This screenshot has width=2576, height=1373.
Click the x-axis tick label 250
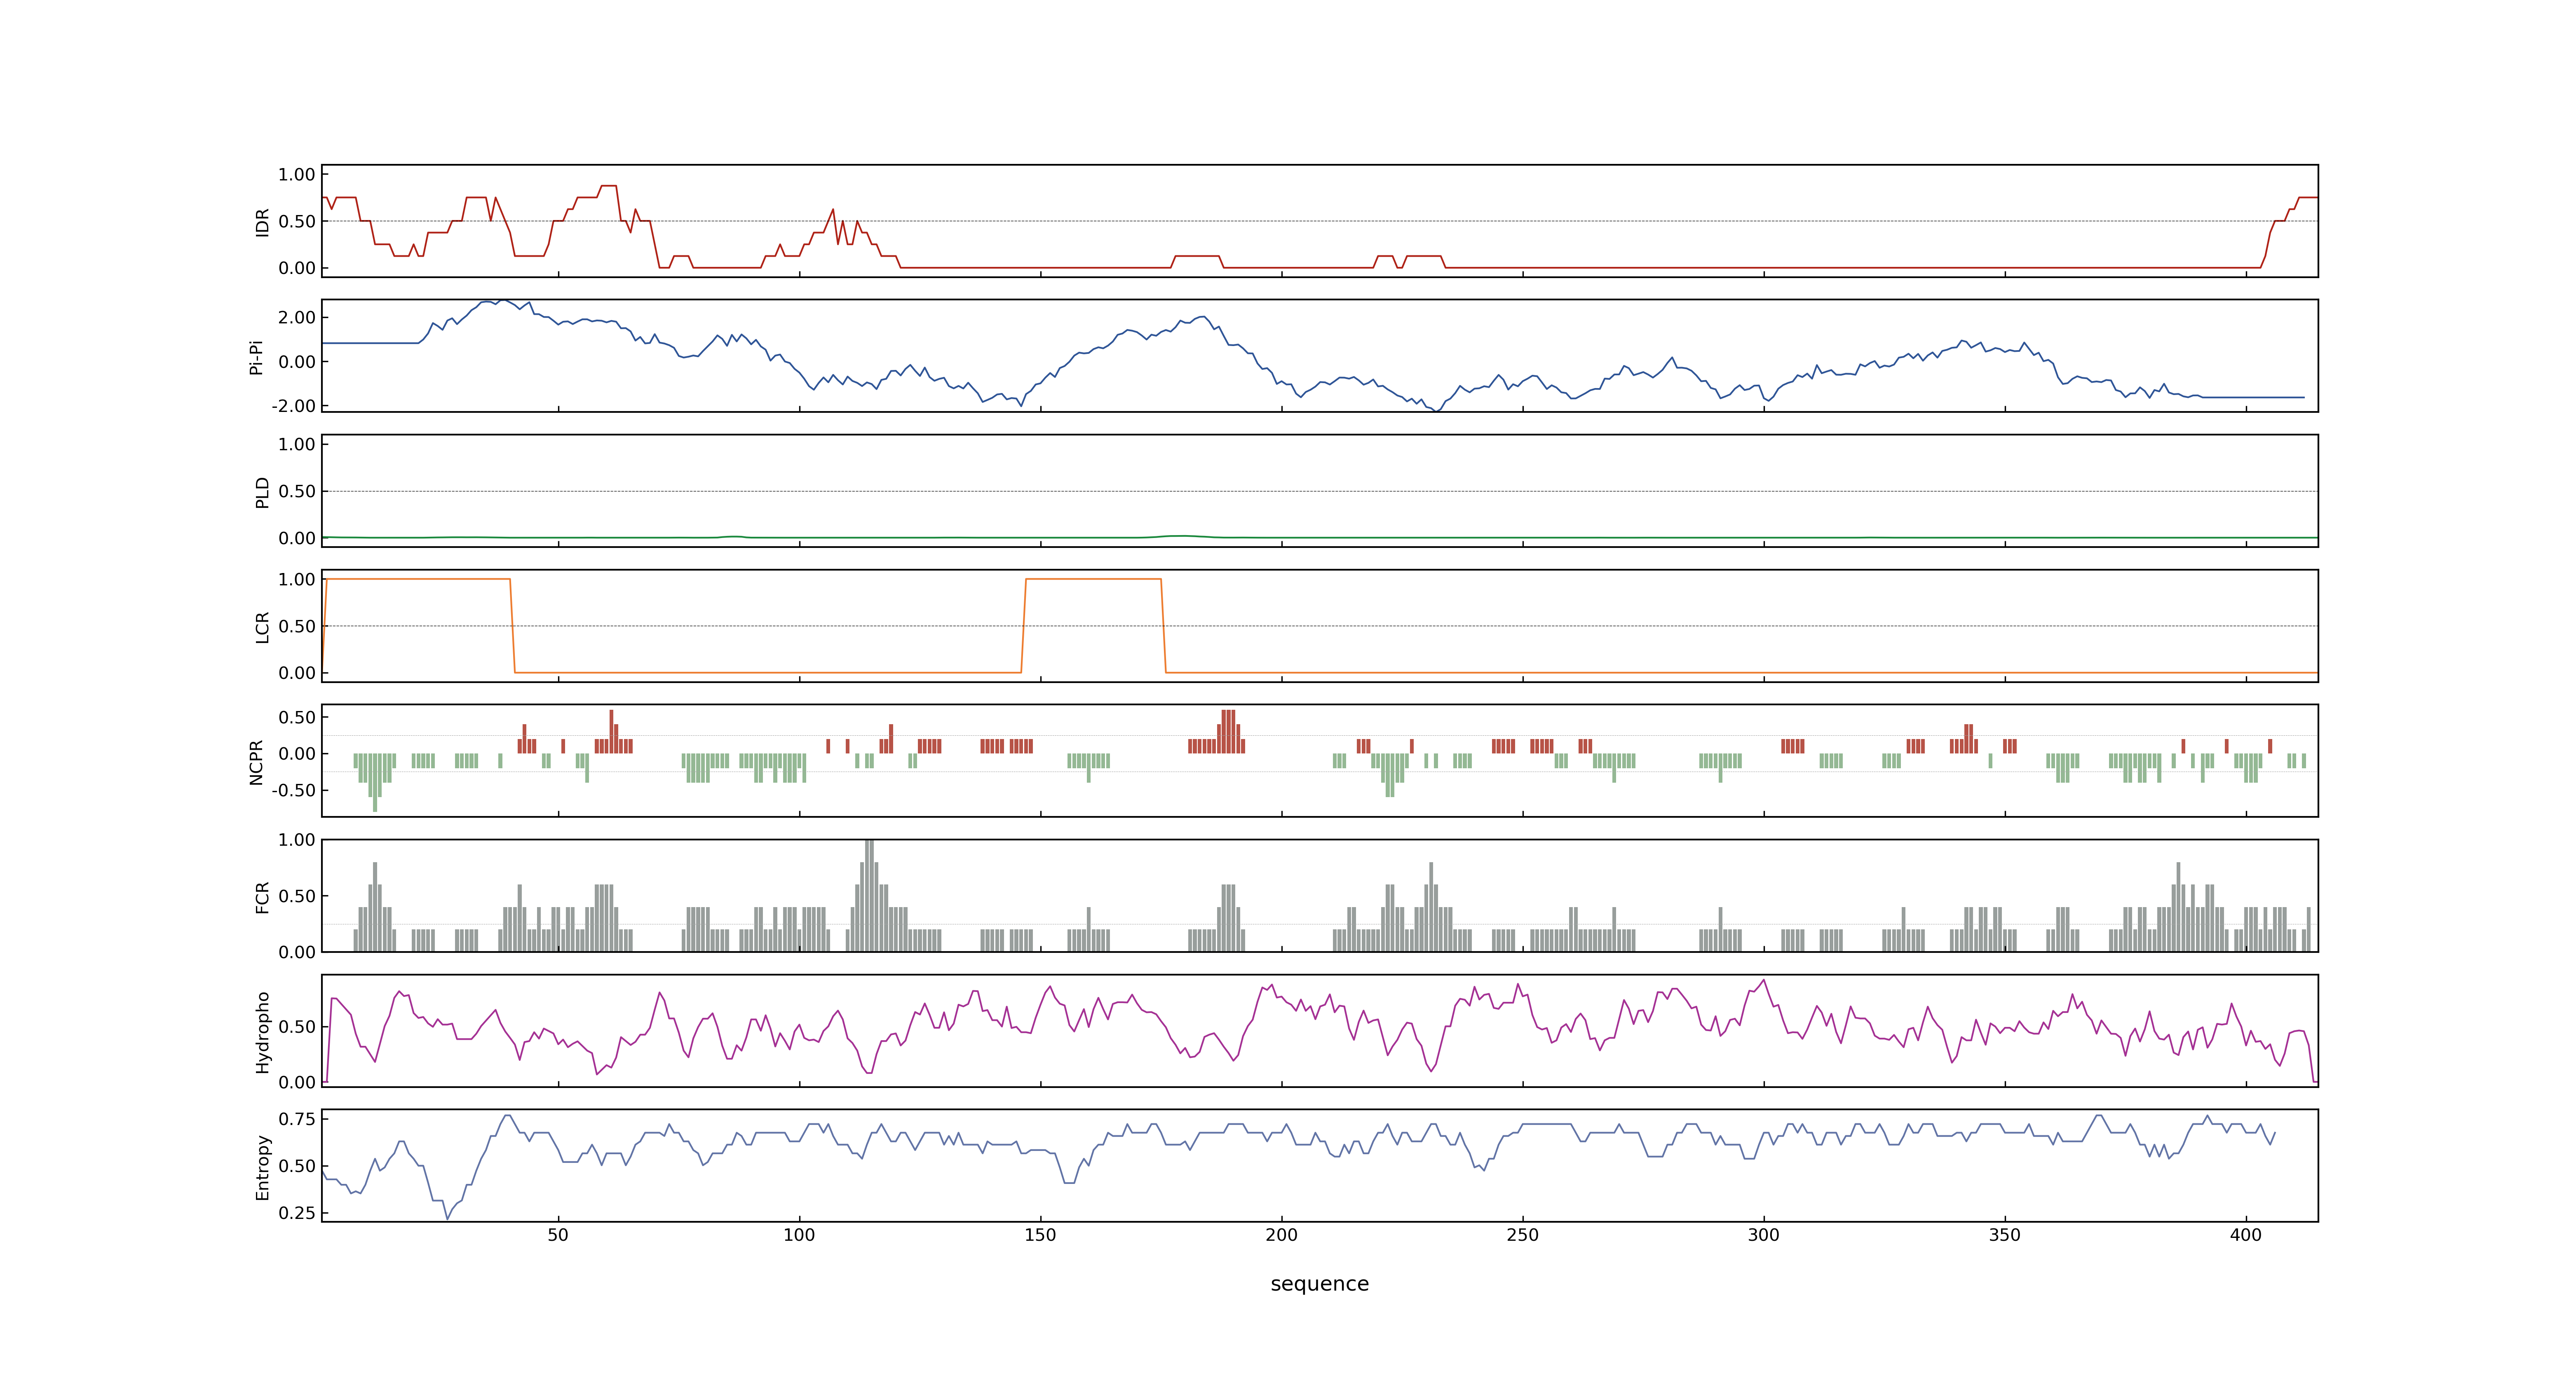click(1522, 1235)
